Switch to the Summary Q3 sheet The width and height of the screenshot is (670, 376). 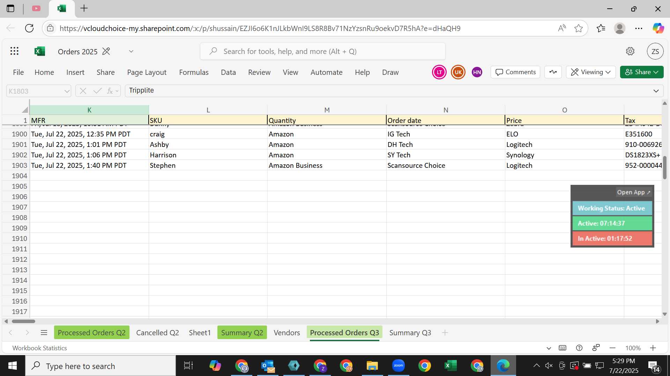tap(410, 332)
